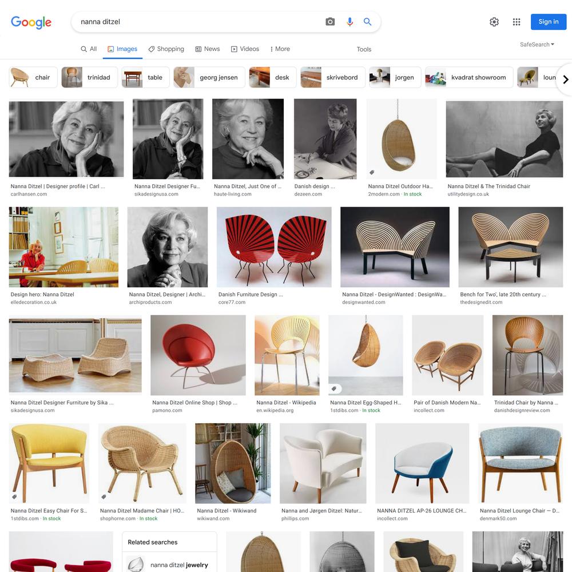This screenshot has width=572, height=572.
Task: Show more filter chips with the right arrow
Action: (x=565, y=80)
